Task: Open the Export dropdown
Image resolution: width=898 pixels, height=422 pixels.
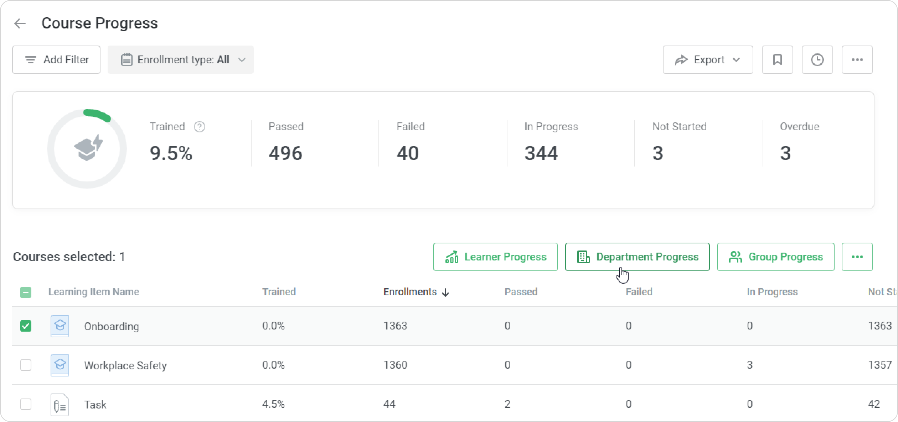Action: (x=708, y=60)
